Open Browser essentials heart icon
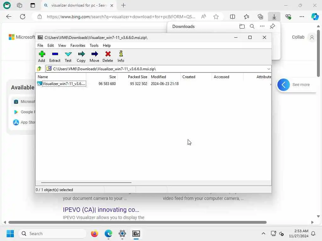Image resolution: width=322 pixels, height=241 pixels. click(x=288, y=17)
